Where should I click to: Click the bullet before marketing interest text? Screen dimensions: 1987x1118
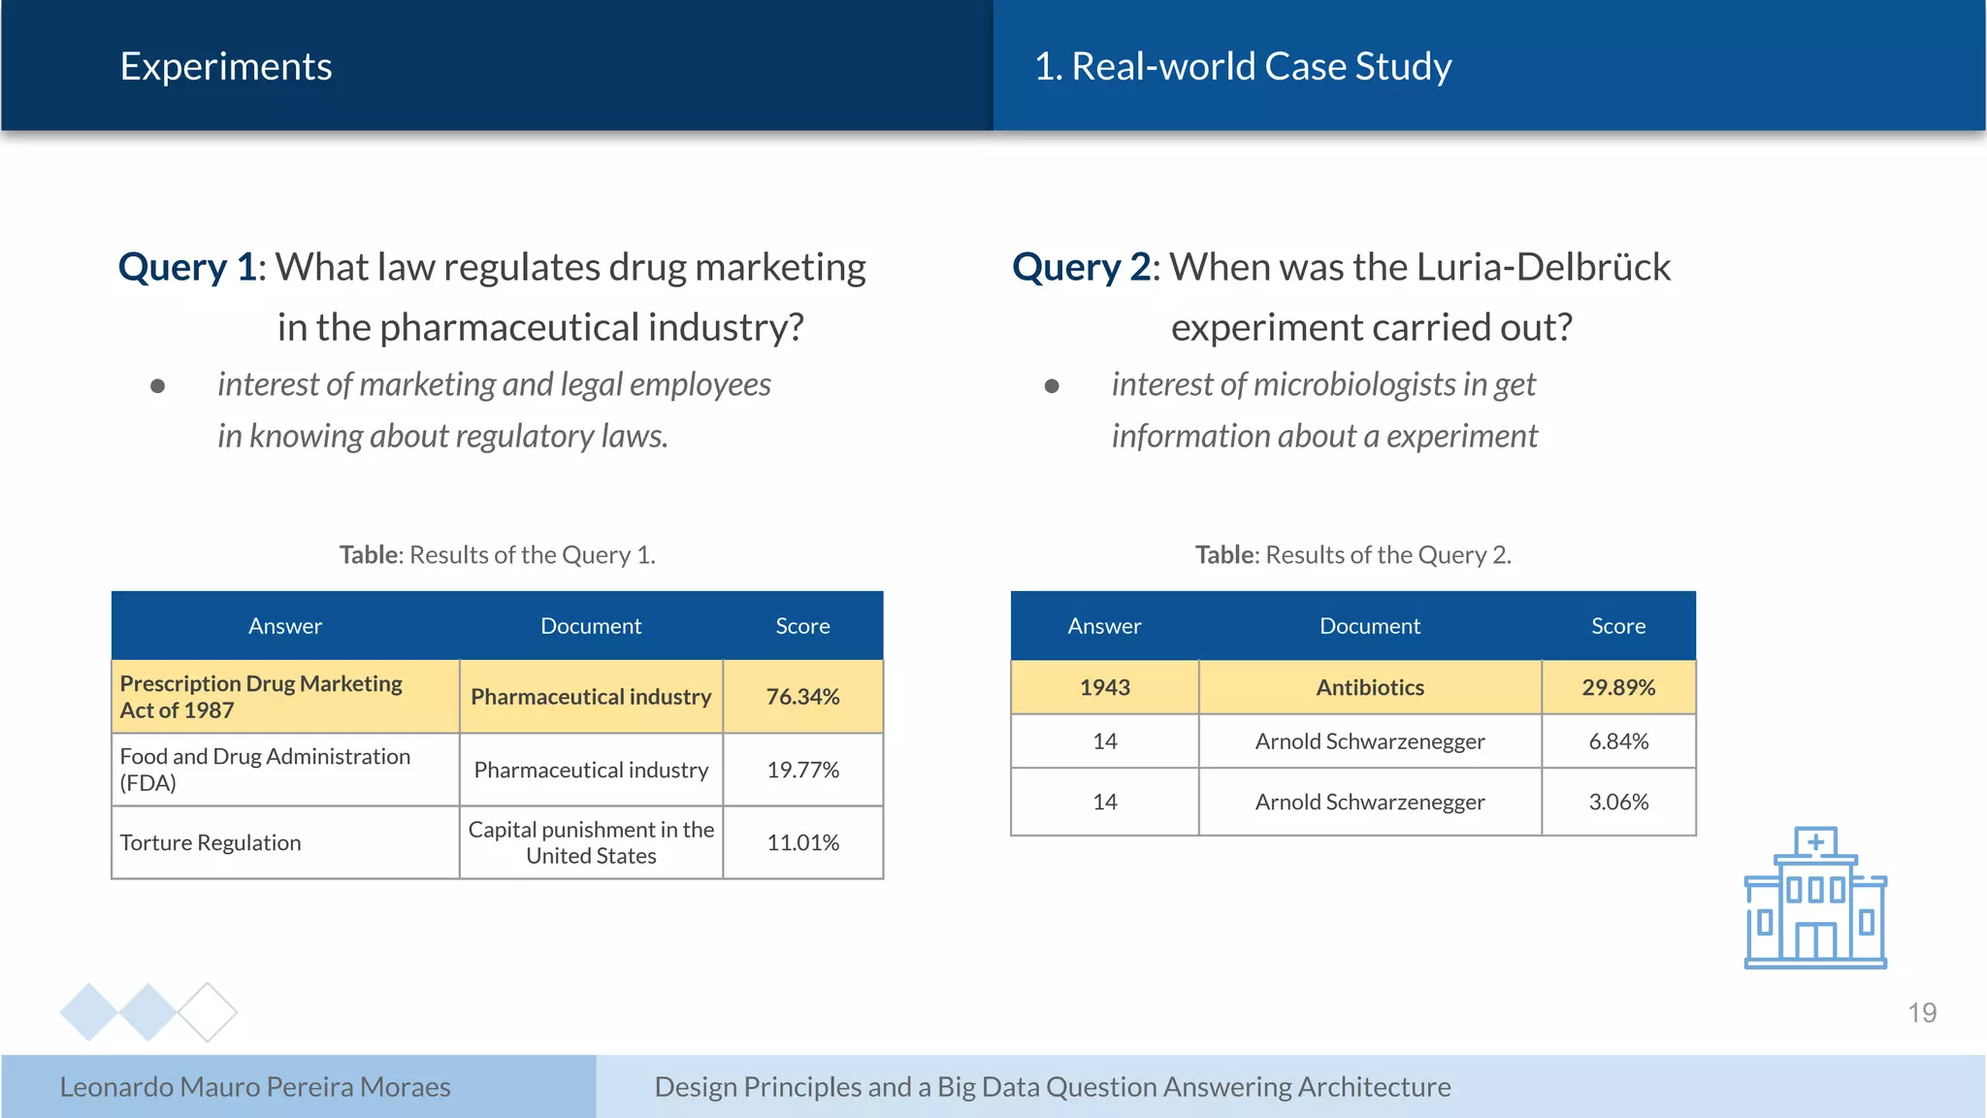click(x=158, y=386)
